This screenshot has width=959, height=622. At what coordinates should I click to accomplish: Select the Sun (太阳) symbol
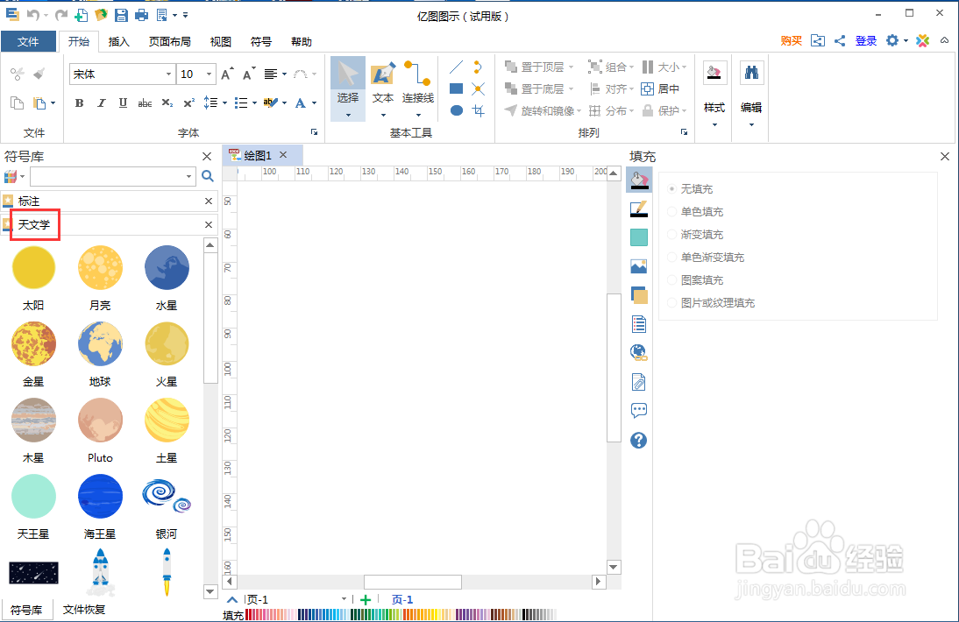[33, 267]
